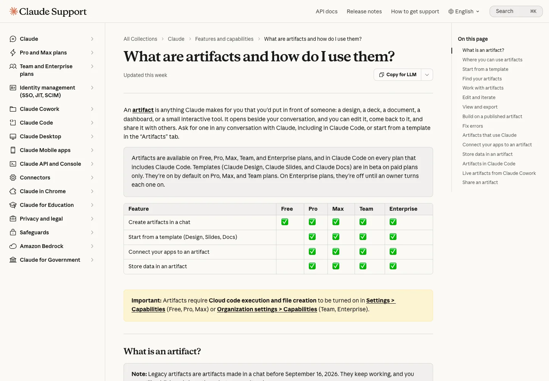Click the Claude in Chrome puzzle icon
This screenshot has width=549, height=381.
point(13,191)
